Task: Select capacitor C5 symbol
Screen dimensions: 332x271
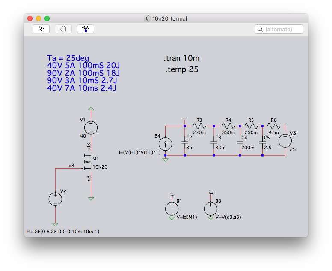Action: click(262, 143)
